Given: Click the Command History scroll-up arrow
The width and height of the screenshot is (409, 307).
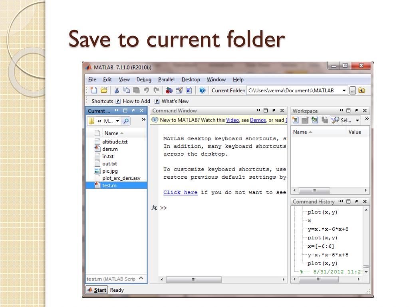Looking at the screenshot, I should pos(366,209).
